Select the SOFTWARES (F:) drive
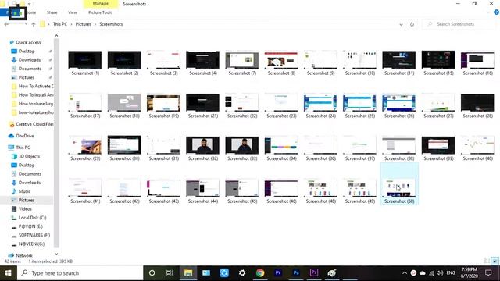This screenshot has height=281, width=500. pos(34,235)
